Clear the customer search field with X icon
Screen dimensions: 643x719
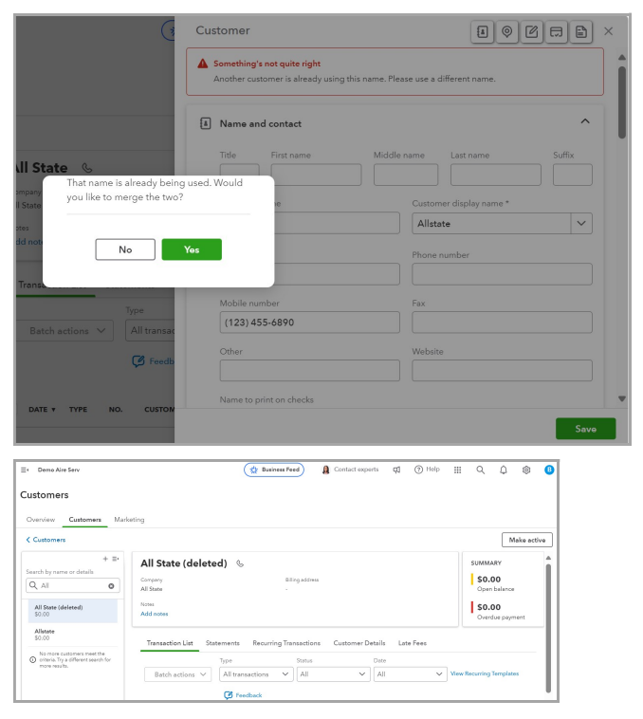[111, 585]
